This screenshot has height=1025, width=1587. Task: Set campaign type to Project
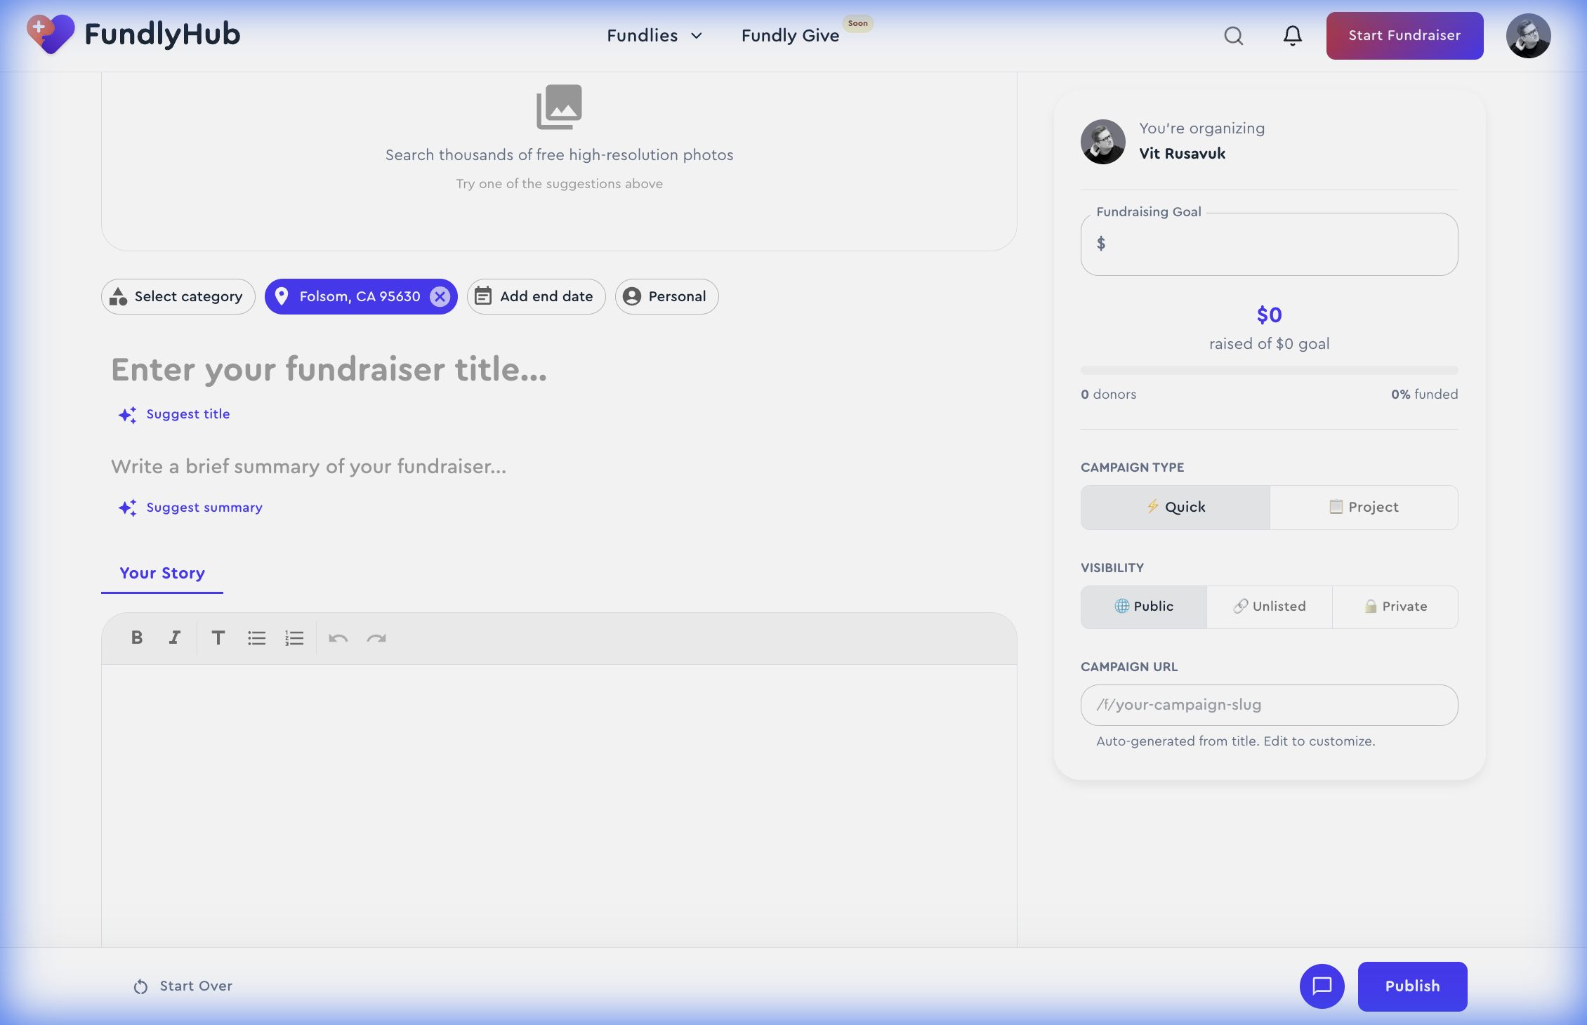pyautogui.click(x=1364, y=507)
